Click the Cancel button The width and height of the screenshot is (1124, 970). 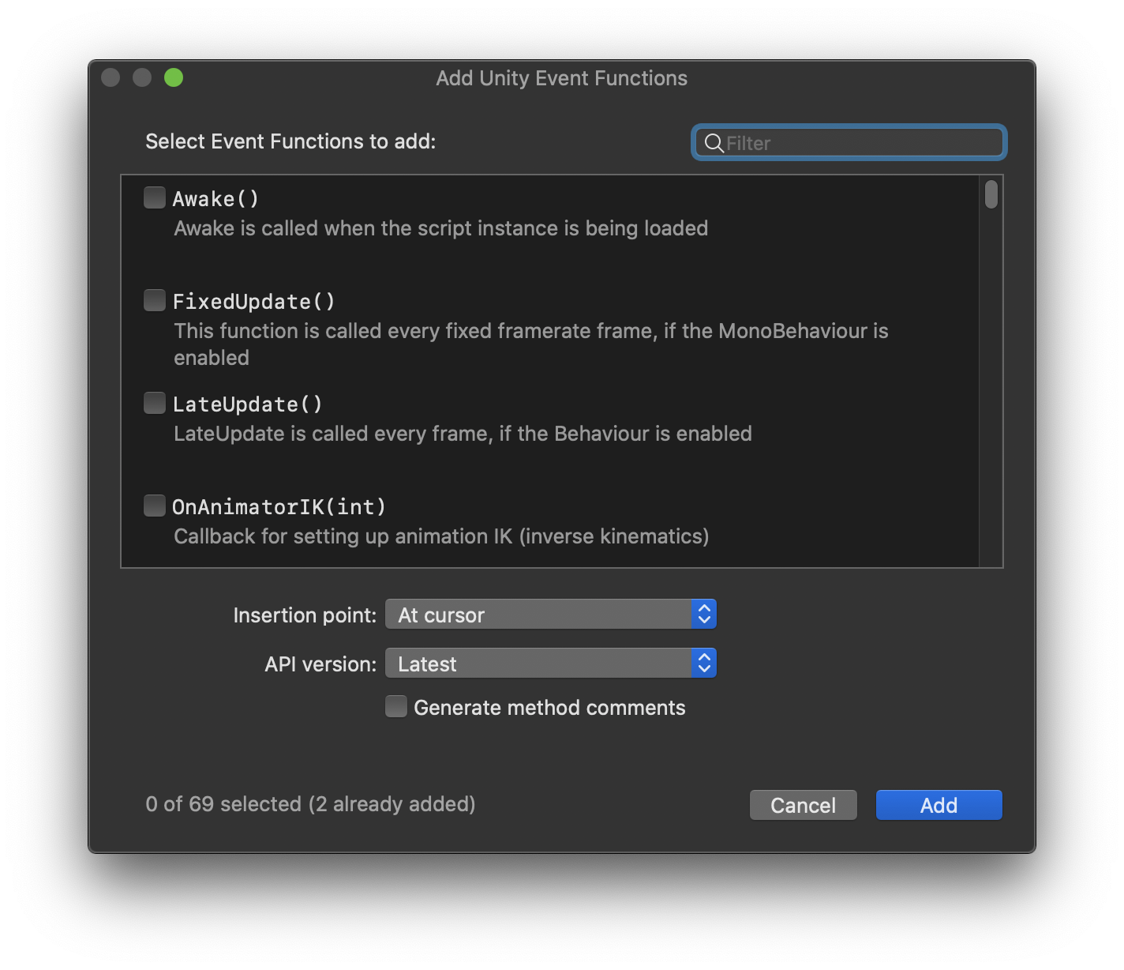803,804
